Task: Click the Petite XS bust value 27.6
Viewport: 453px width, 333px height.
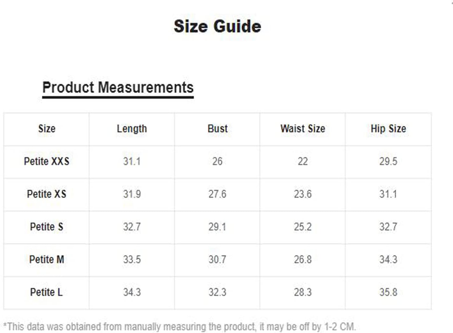Action: point(218,194)
